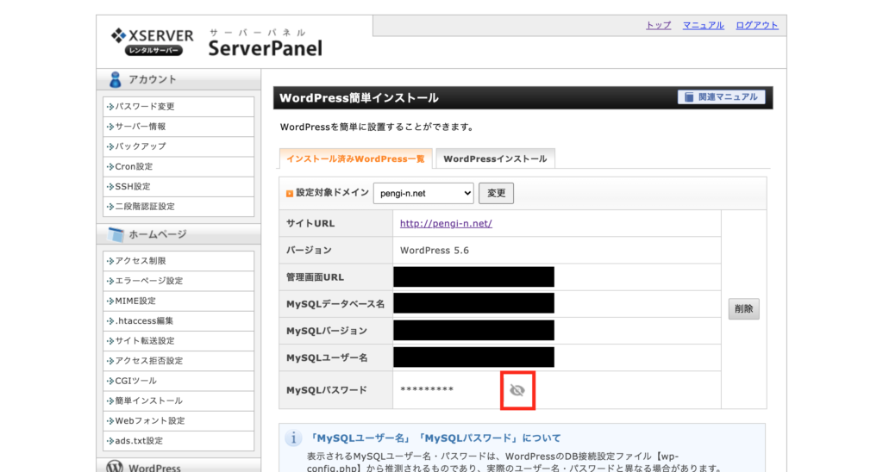The height and width of the screenshot is (472, 883).
Task: Click the ServerPanel title text
Action: point(266,48)
